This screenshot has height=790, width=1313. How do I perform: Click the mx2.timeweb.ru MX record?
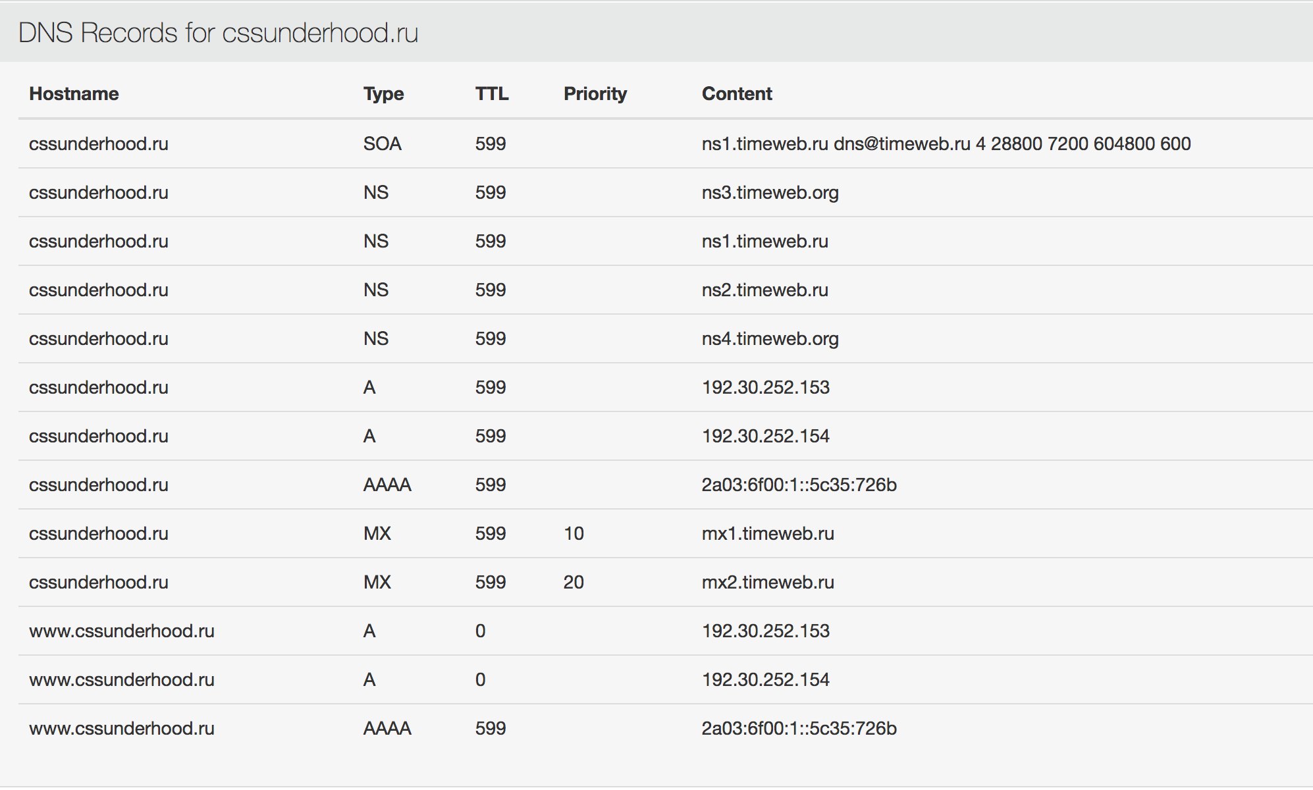point(768,582)
